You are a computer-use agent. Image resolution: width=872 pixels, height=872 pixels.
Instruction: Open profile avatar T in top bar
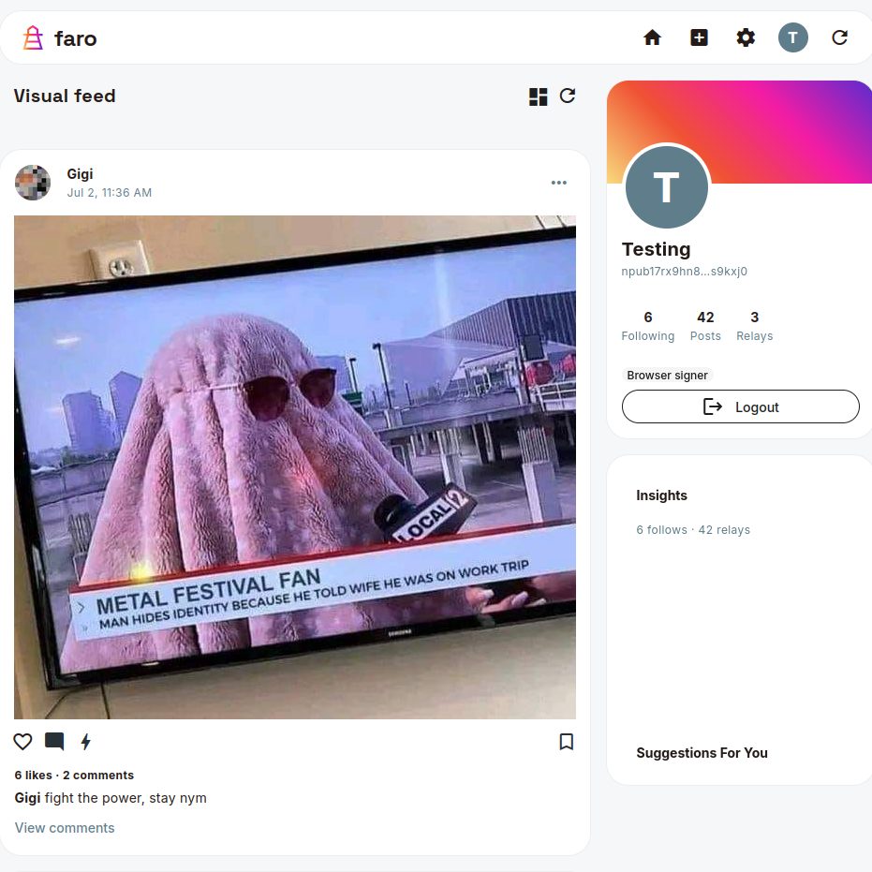coord(793,37)
